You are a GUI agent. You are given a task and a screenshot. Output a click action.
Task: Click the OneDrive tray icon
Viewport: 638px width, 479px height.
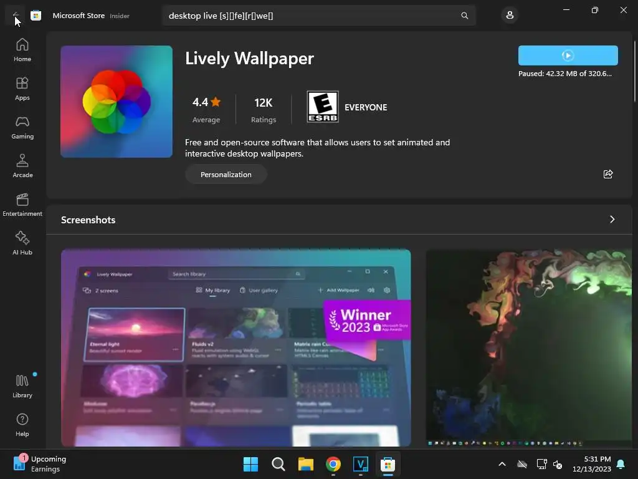coord(522,464)
